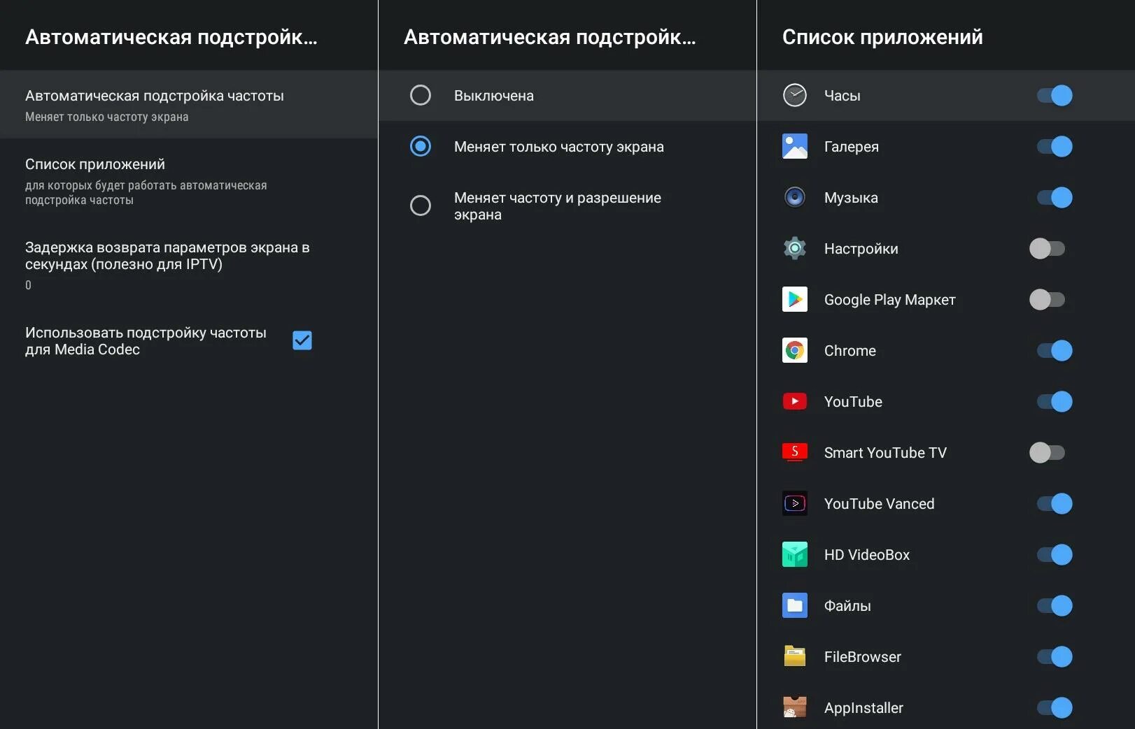
Task: Enable the Smart YouTube TV toggle
Action: tap(1047, 452)
